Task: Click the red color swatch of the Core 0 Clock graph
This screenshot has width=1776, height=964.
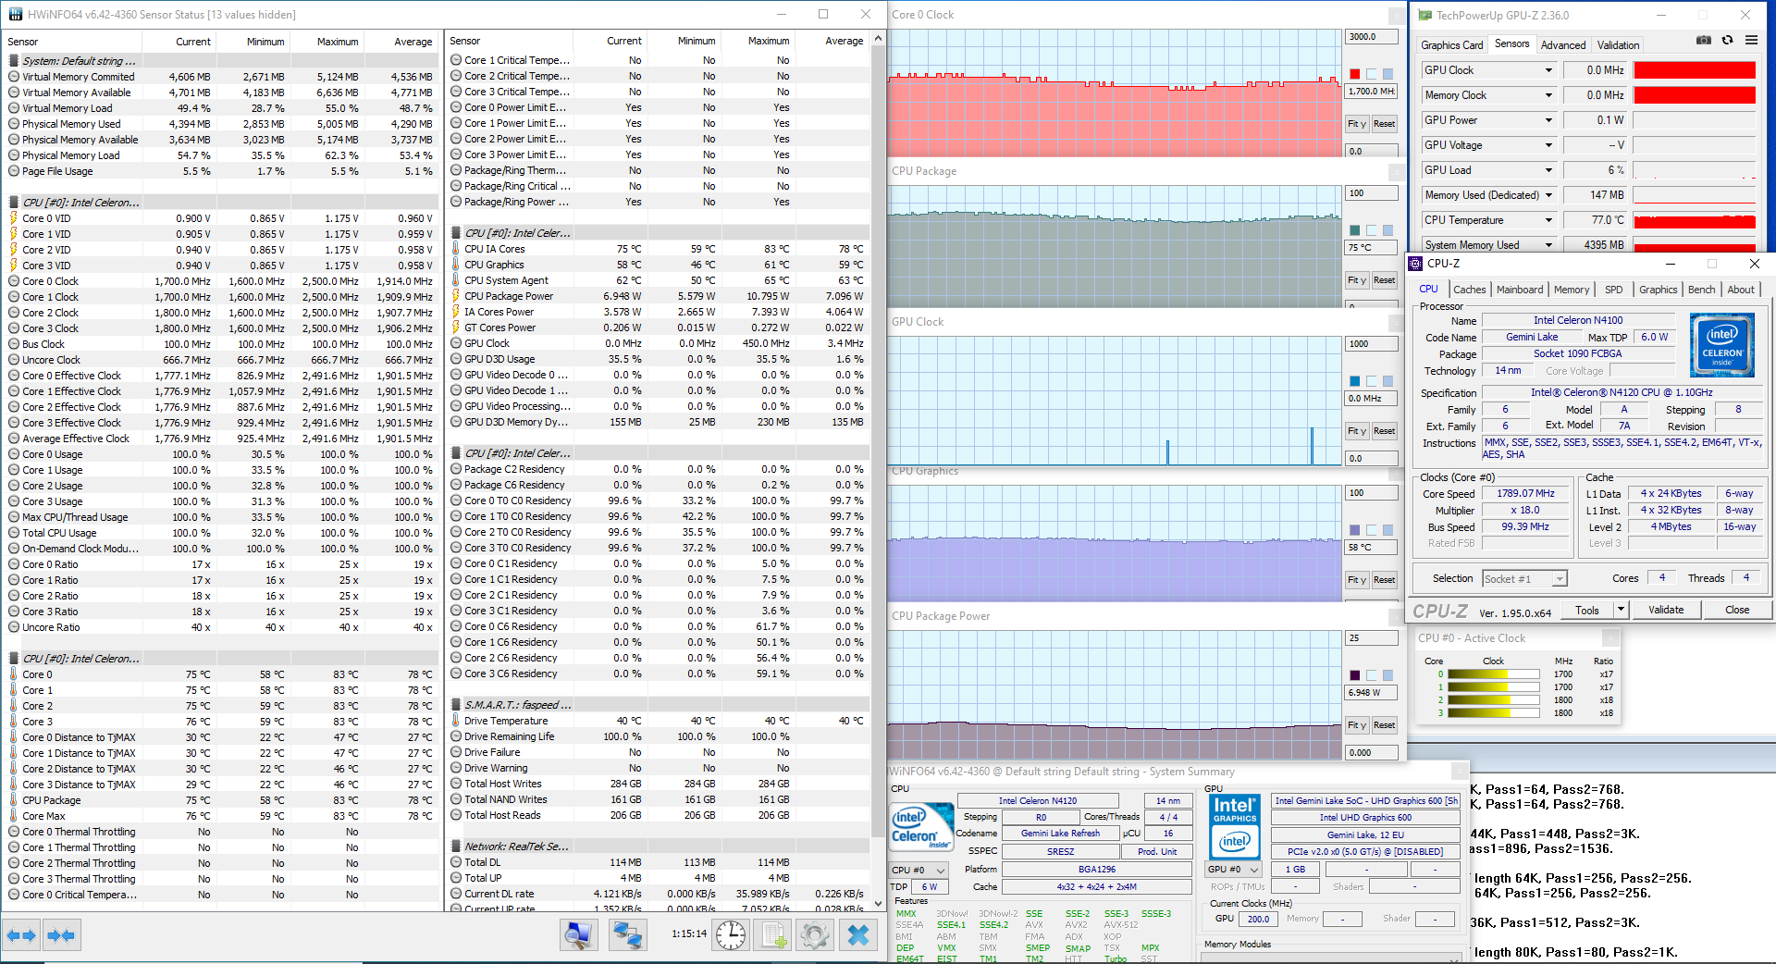Action: 1355,74
